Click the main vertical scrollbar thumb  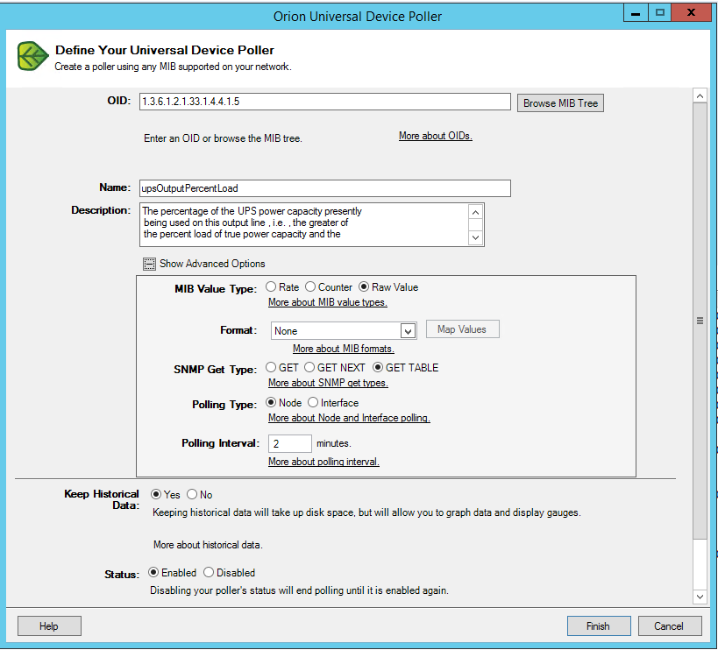tap(700, 321)
